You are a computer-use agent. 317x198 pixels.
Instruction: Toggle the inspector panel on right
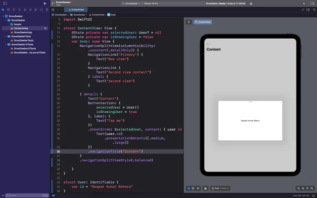click(x=312, y=3)
